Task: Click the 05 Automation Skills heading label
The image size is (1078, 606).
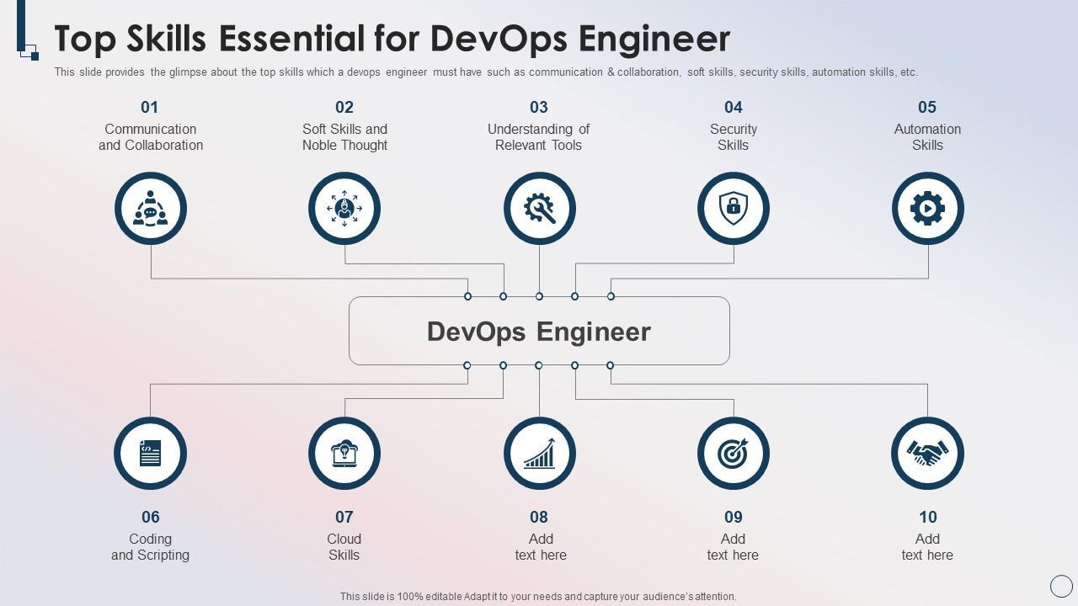Action: pyautogui.click(x=927, y=108)
